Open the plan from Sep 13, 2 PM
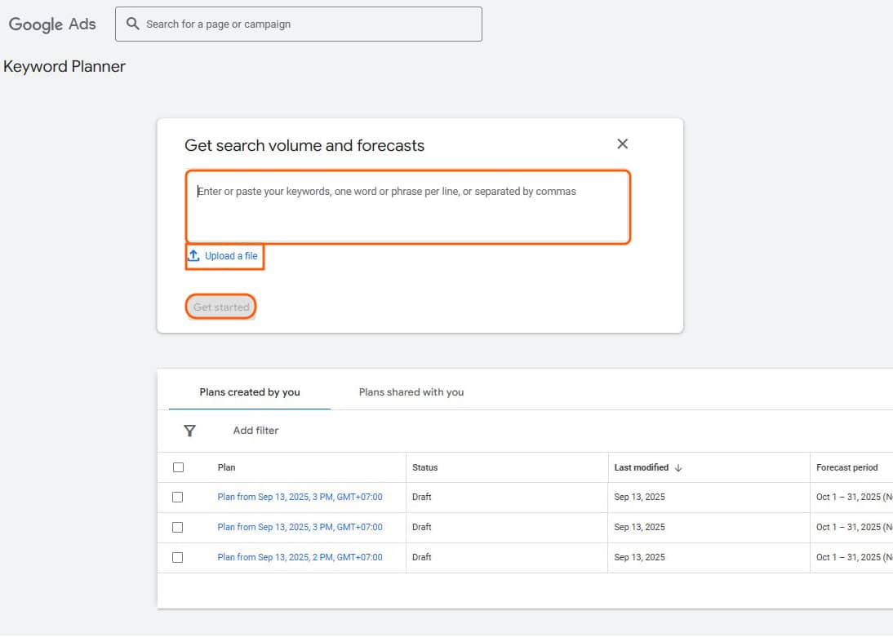Viewport: 893px width, 637px height. pyautogui.click(x=300, y=557)
